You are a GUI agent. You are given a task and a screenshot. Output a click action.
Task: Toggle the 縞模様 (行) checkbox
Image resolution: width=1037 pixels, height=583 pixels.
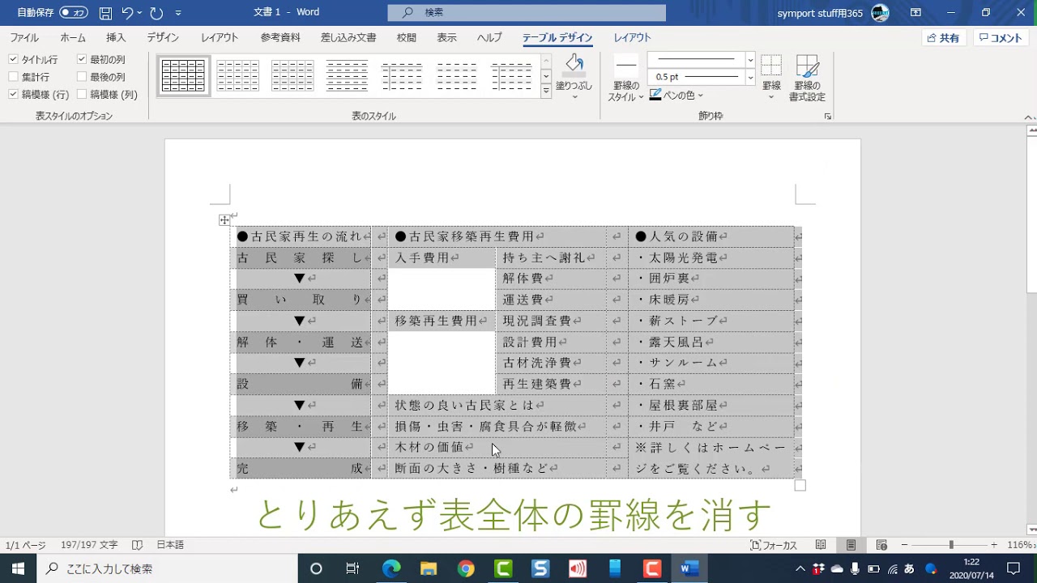click(x=13, y=94)
